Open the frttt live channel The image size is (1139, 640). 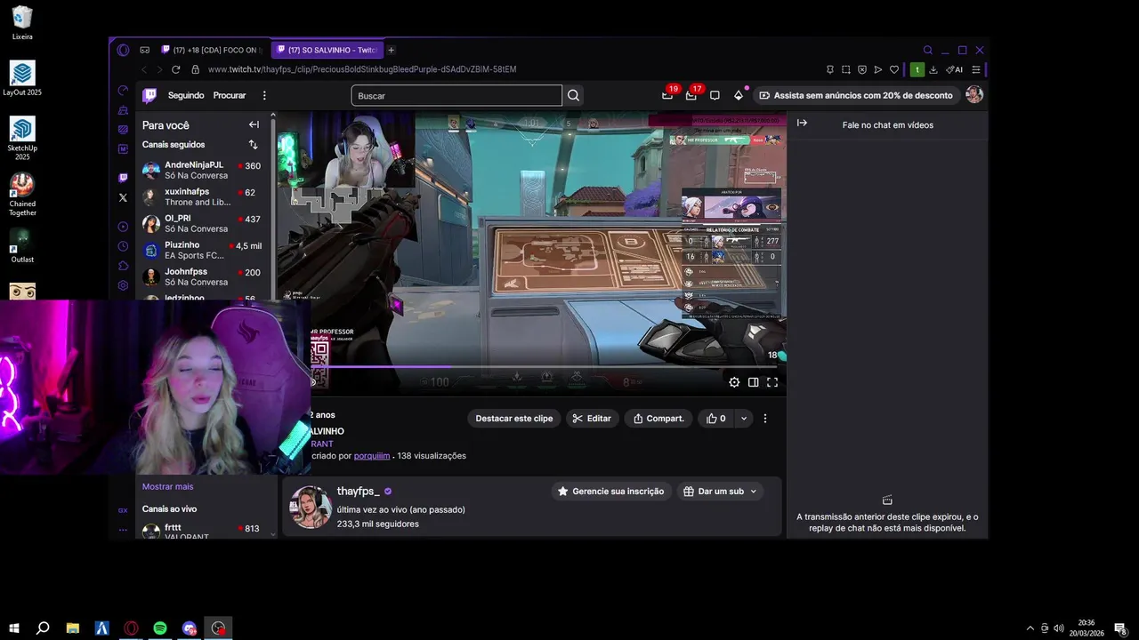pos(205,532)
